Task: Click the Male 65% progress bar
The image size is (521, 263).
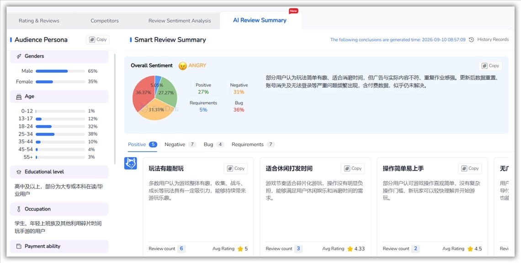Action: click(x=60, y=71)
